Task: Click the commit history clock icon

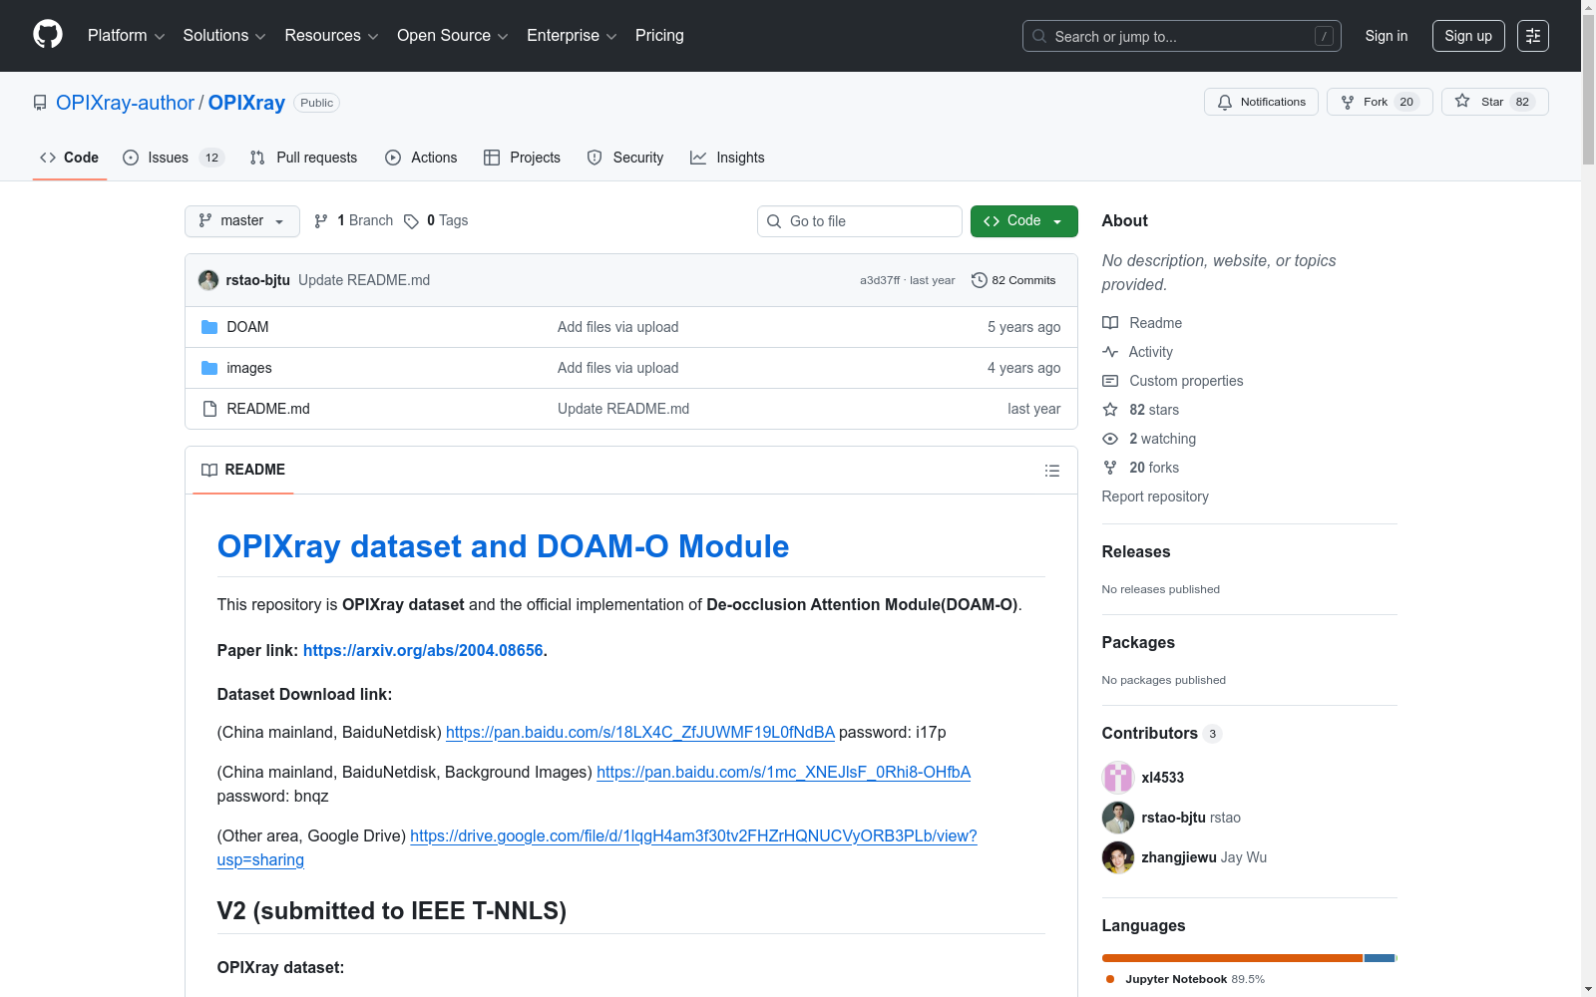Action: coord(980,280)
